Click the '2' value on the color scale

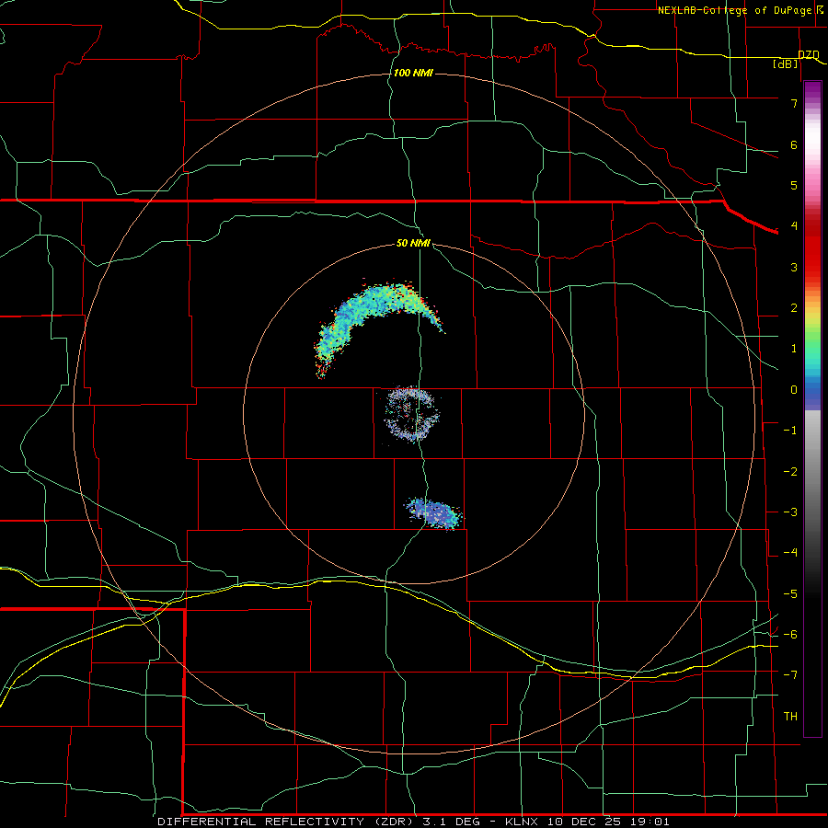794,308
